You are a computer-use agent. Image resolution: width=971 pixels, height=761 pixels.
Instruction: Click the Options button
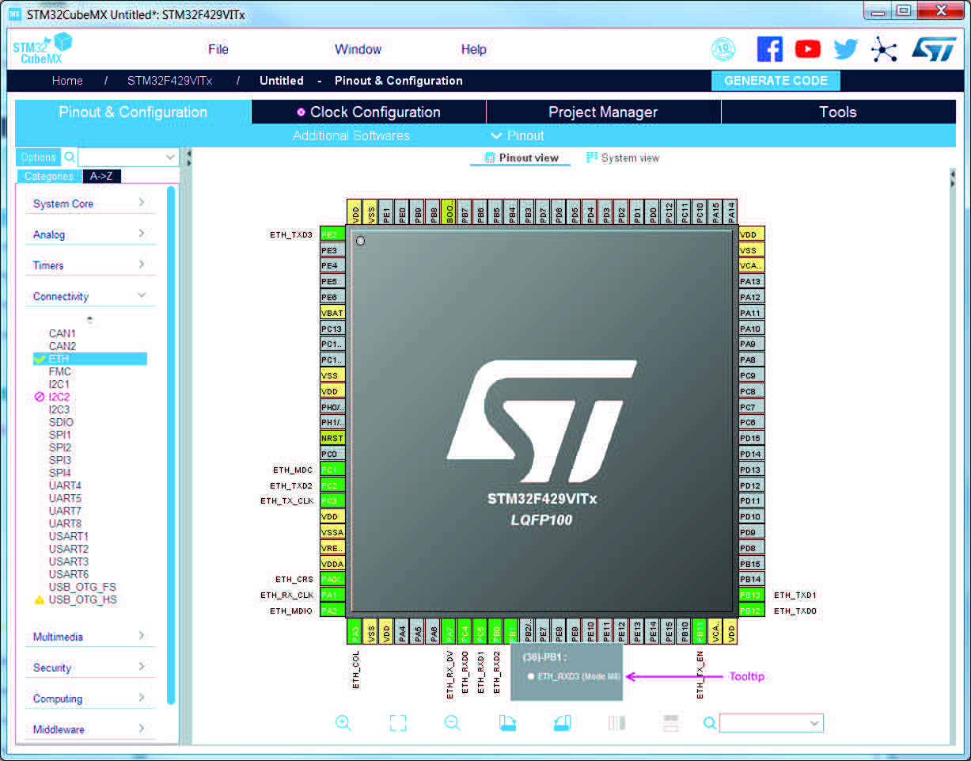click(38, 157)
